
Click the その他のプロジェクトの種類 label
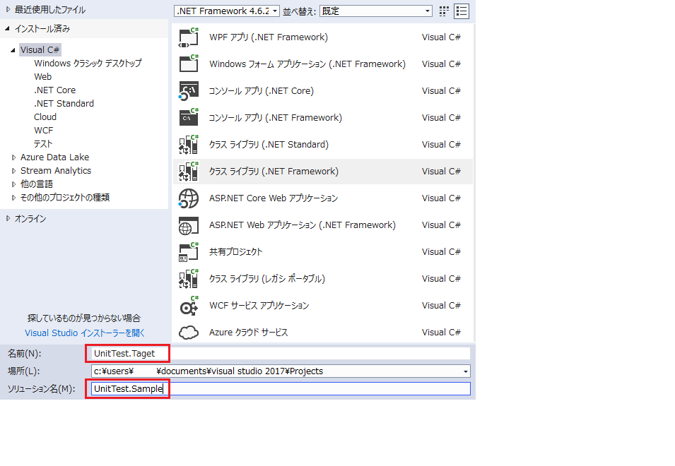[65, 197]
